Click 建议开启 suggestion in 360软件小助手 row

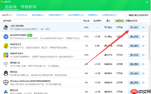(x=108, y=55)
